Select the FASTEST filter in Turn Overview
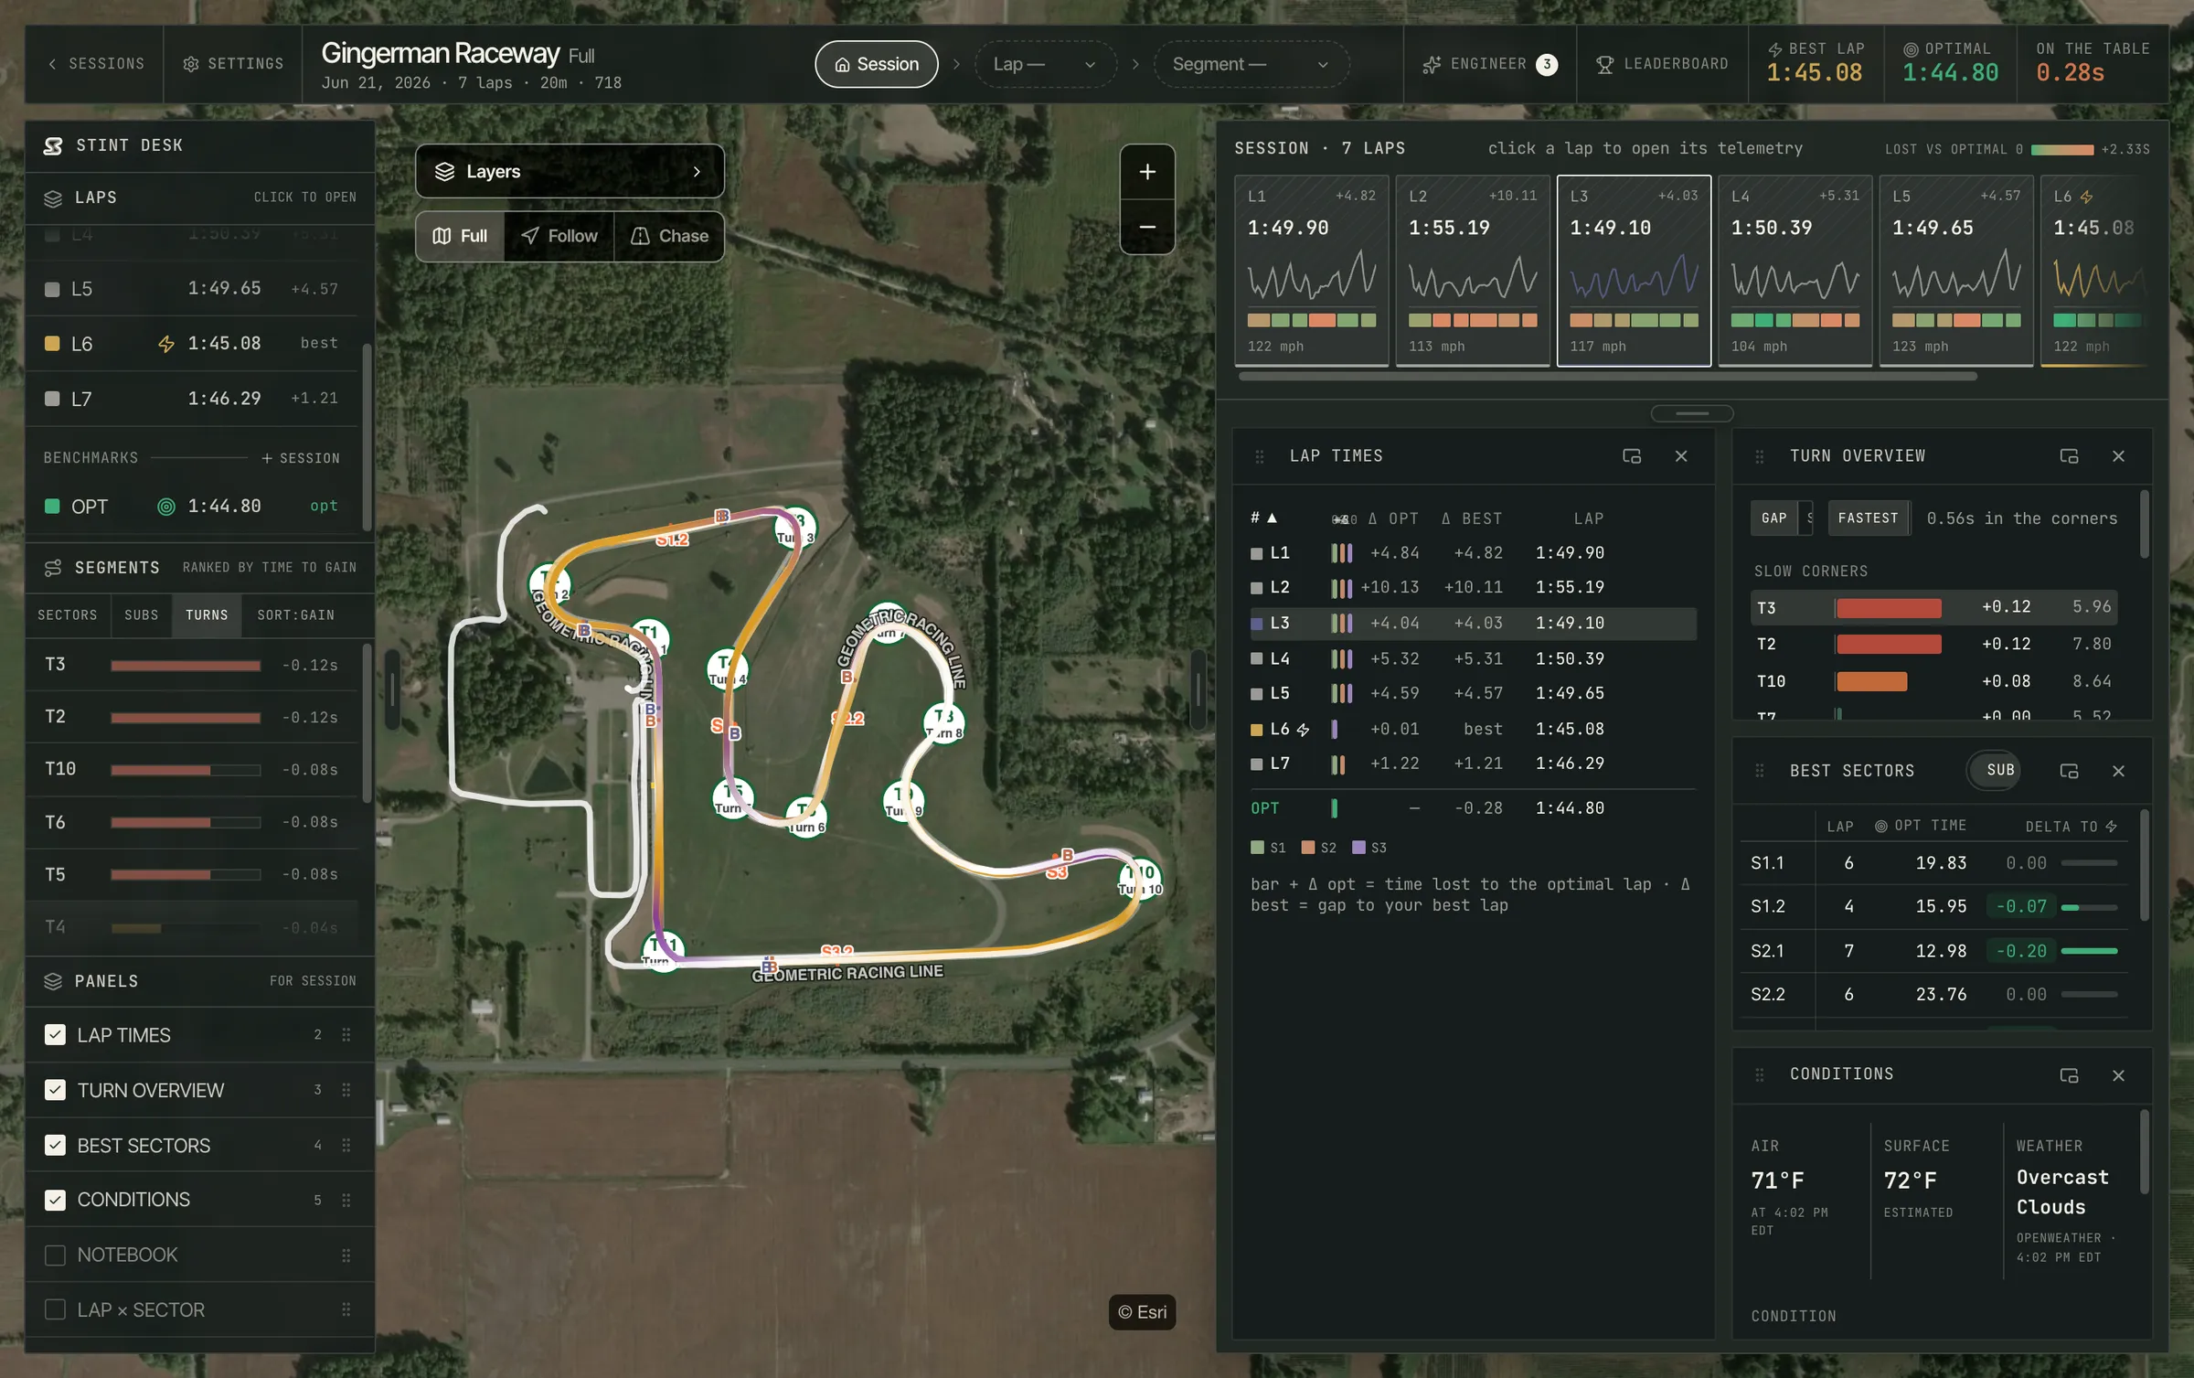This screenshot has width=2194, height=1378. 1869,518
